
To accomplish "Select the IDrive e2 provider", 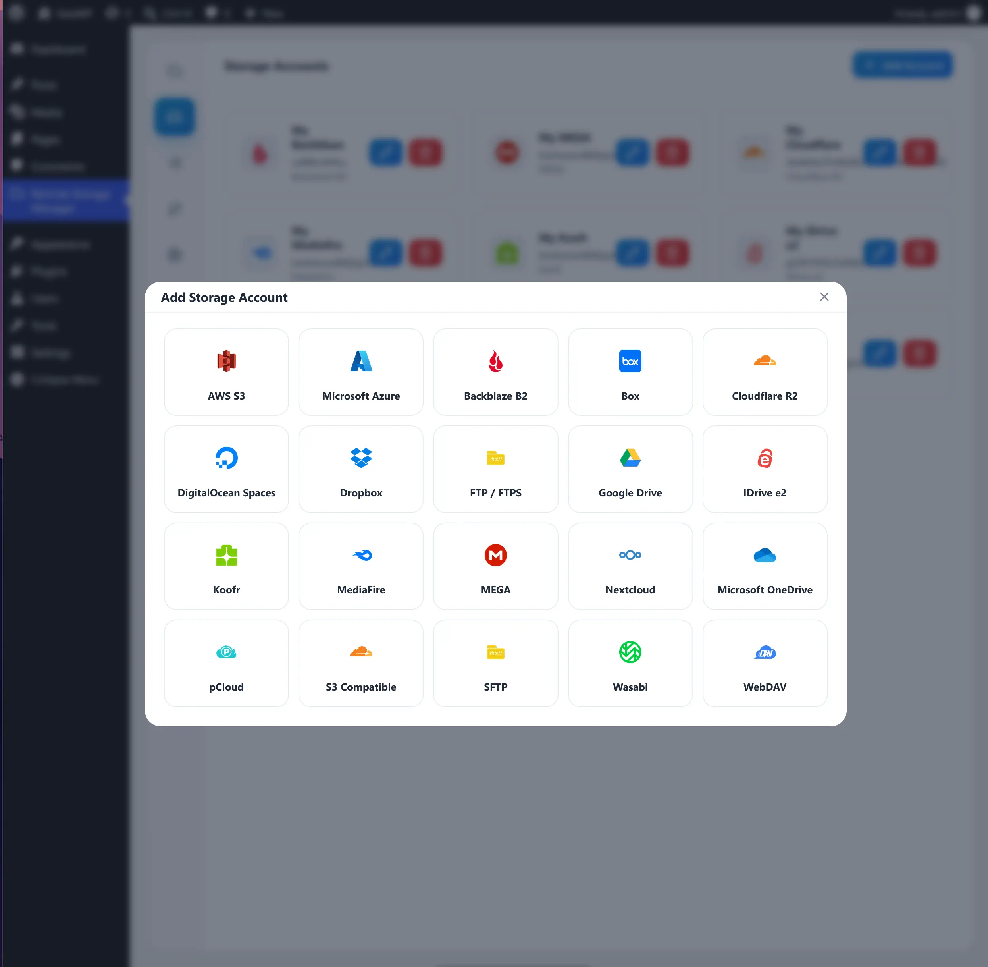I will [765, 469].
